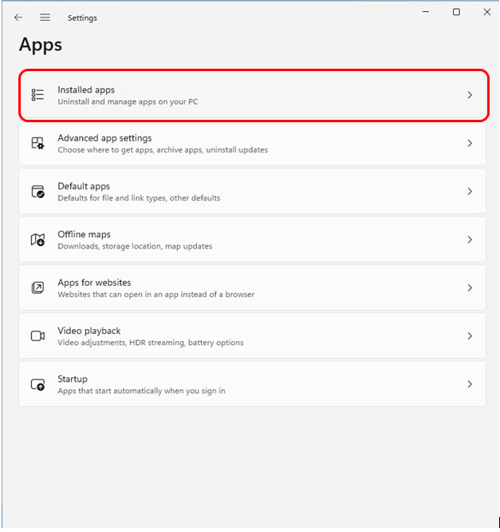Open Installed apps settings

click(x=252, y=95)
